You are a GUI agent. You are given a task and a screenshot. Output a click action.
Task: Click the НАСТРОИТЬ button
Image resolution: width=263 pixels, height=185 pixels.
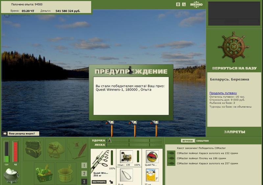tap(99, 182)
